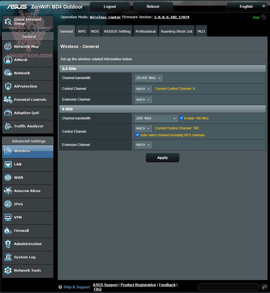Click the App label at top right
This screenshot has width=270, height=293.
256,17
